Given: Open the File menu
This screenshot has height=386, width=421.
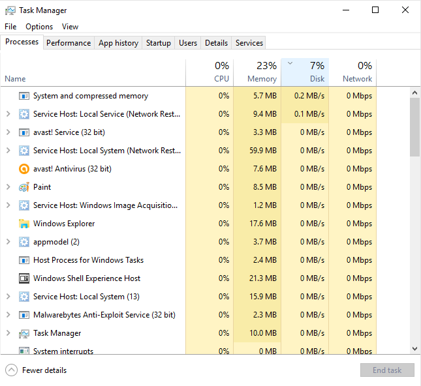Looking at the screenshot, I should pos(10,27).
